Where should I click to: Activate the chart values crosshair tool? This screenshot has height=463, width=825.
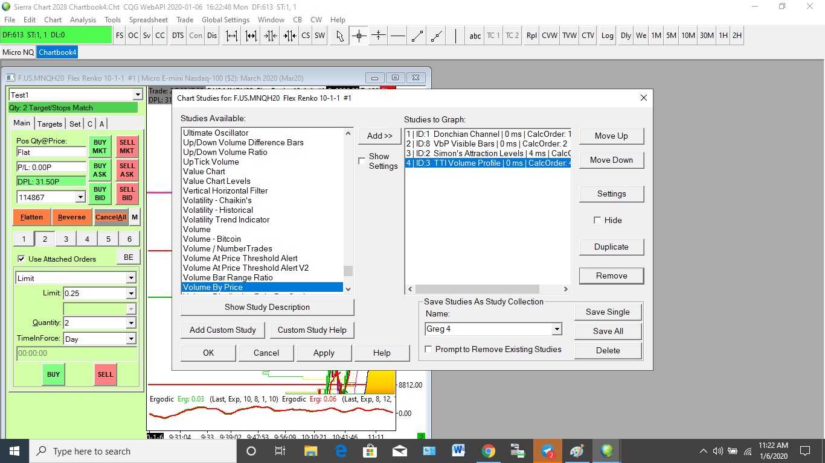tap(359, 36)
